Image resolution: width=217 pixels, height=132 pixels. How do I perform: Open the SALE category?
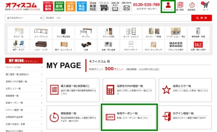[x=198, y=46]
